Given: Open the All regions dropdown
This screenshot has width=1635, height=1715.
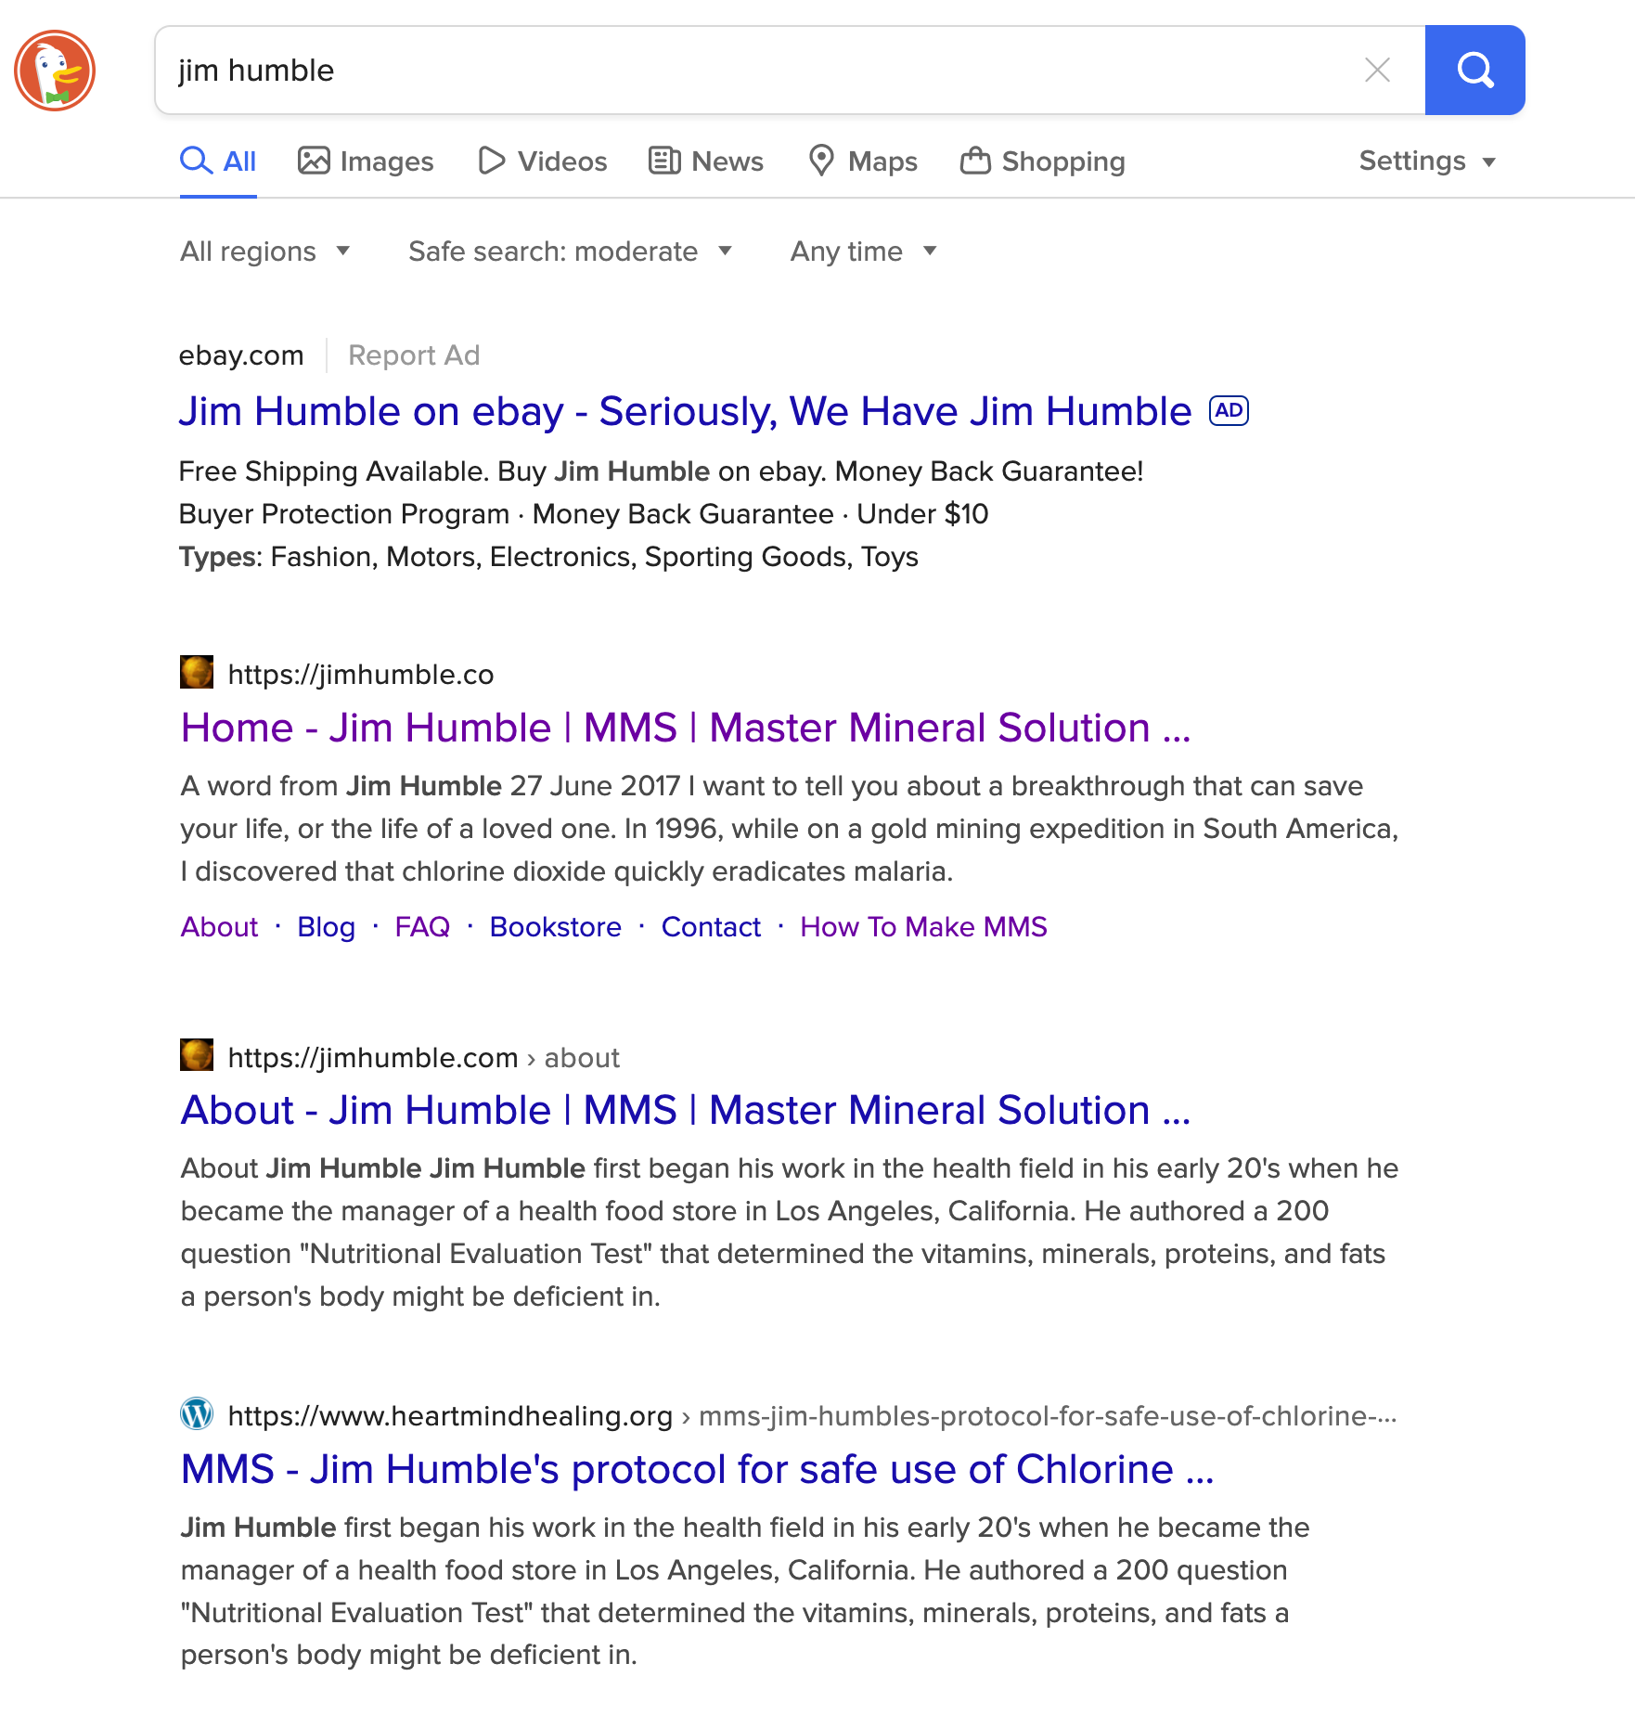Looking at the screenshot, I should click(x=265, y=251).
